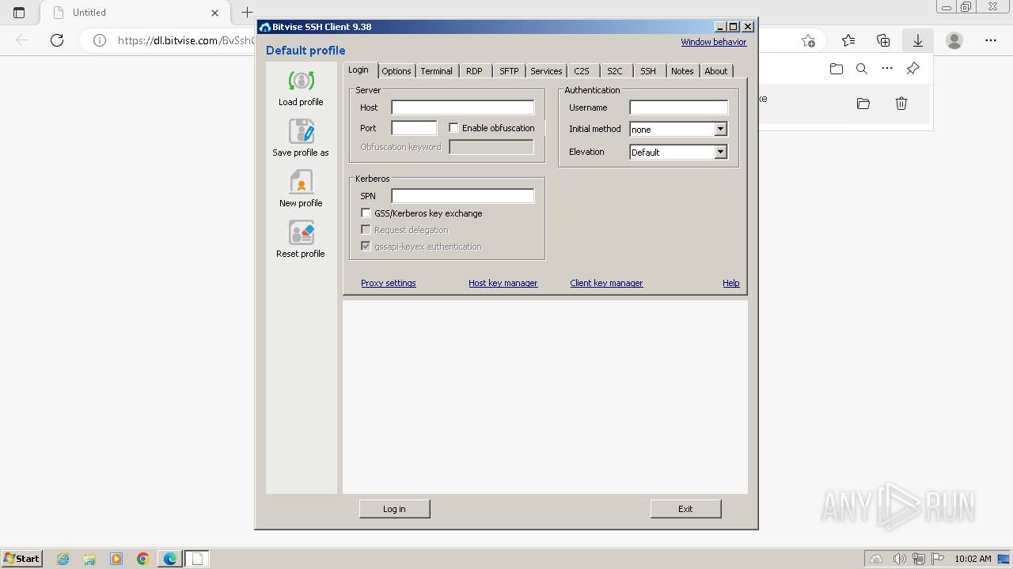The height and width of the screenshot is (569, 1013).
Task: Select the S2C tab
Action: (x=615, y=71)
